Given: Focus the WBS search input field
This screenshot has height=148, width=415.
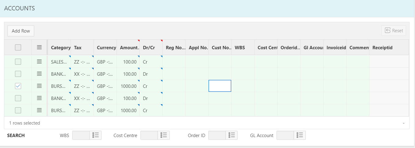Looking at the screenshot, I should pyautogui.click(x=81, y=135).
